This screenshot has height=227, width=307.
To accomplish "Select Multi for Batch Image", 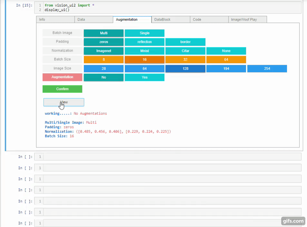I will [104, 33].
